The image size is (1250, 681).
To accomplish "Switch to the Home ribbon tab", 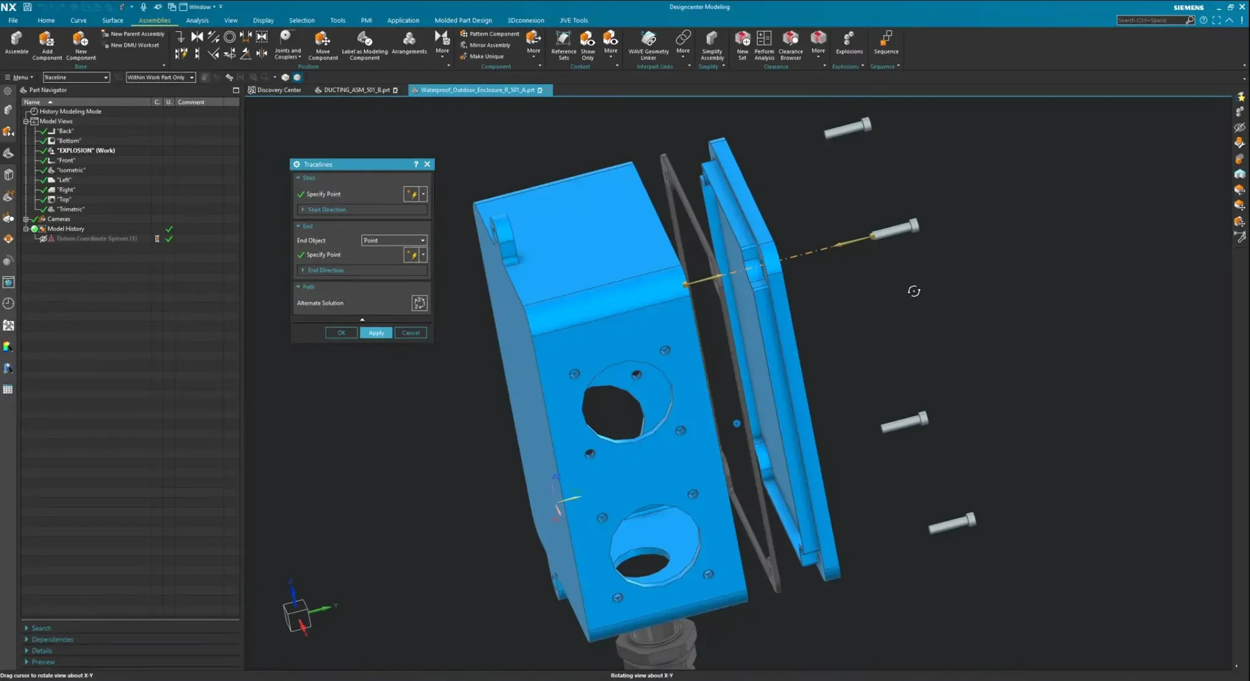I will click(x=46, y=20).
